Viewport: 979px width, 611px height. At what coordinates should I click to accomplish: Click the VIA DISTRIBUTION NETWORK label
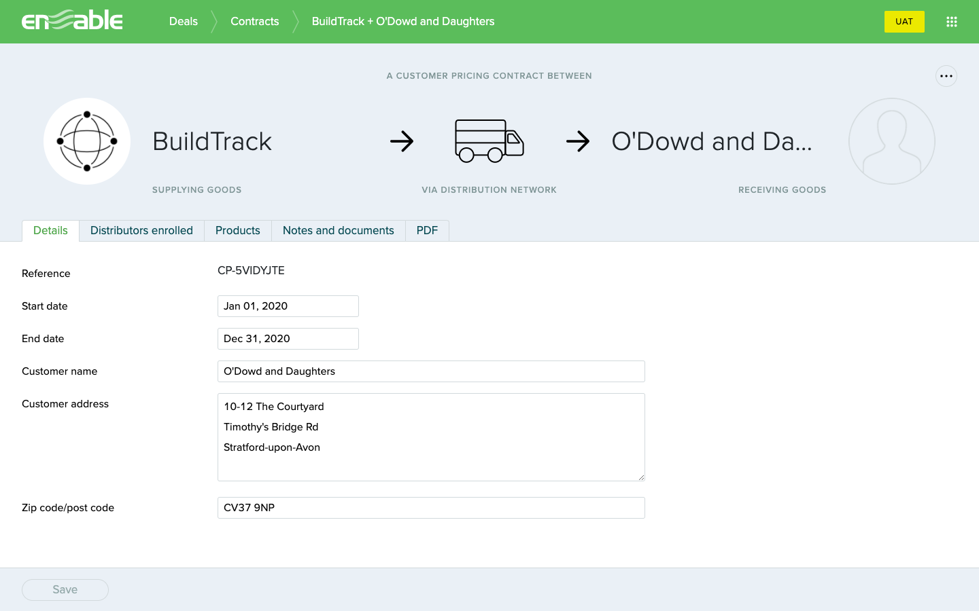tap(489, 190)
